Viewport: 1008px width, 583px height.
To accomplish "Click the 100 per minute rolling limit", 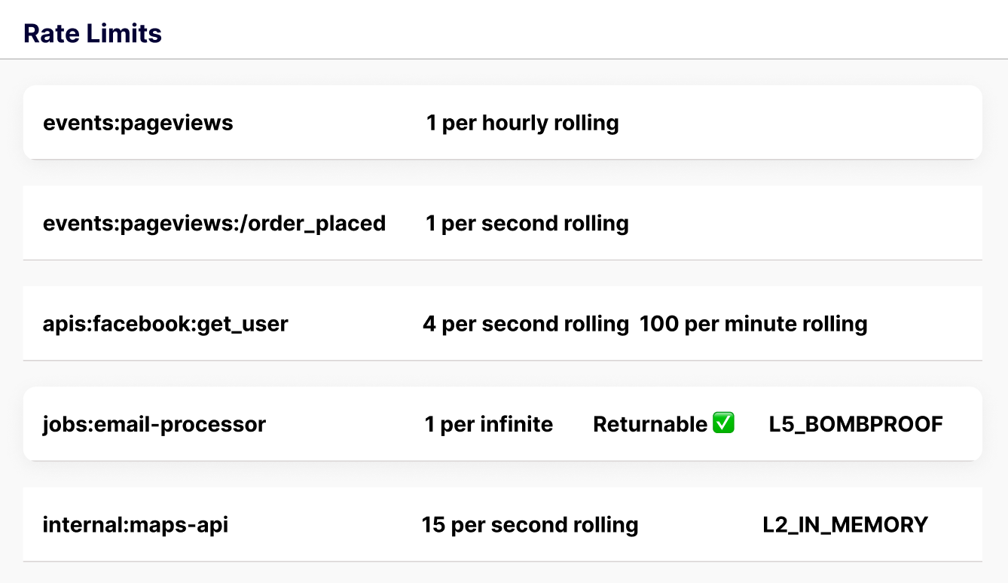I will [753, 324].
